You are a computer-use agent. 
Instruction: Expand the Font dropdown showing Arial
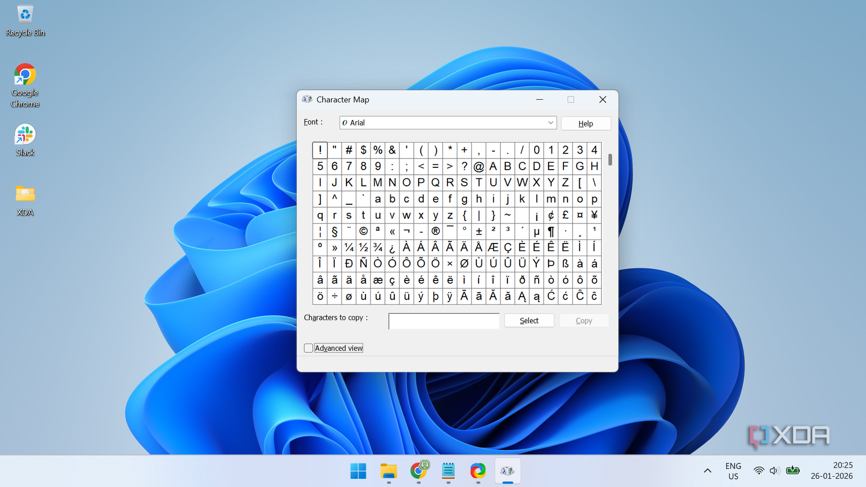[x=448, y=123]
